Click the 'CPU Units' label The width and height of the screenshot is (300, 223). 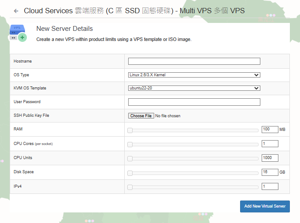tap(23, 157)
